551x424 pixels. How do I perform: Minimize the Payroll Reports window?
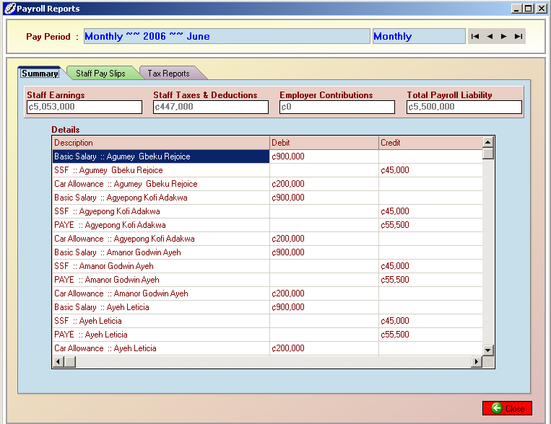[516, 9]
